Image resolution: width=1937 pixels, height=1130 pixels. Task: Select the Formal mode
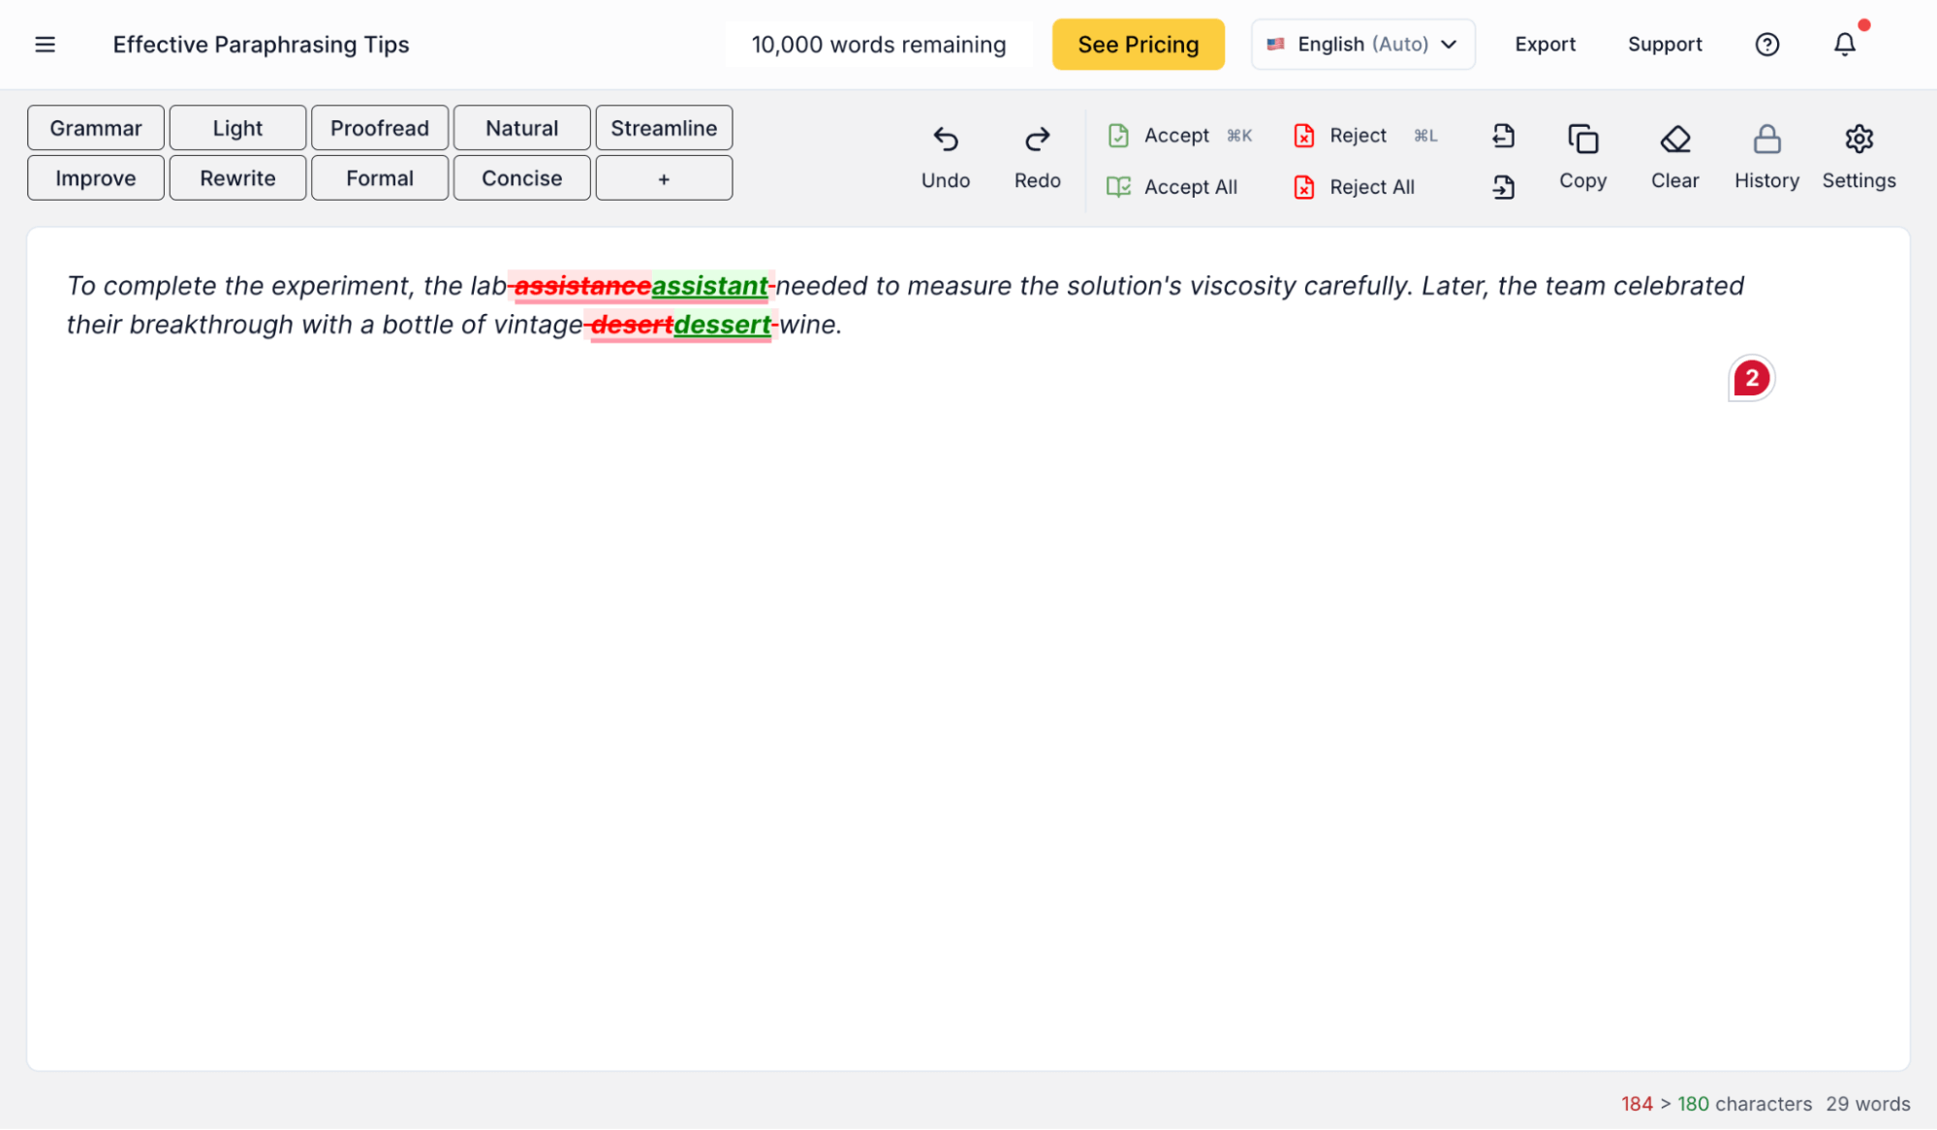click(x=380, y=178)
